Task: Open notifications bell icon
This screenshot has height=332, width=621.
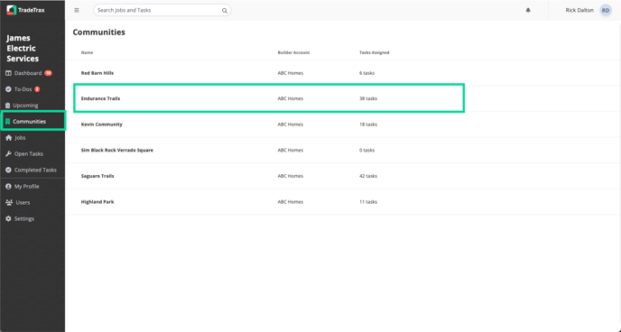Action: 528,10
